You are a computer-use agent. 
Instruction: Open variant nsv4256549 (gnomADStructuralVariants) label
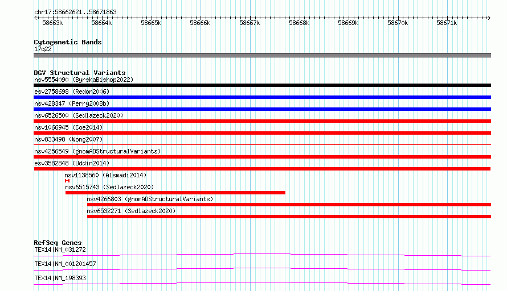[x=97, y=151]
